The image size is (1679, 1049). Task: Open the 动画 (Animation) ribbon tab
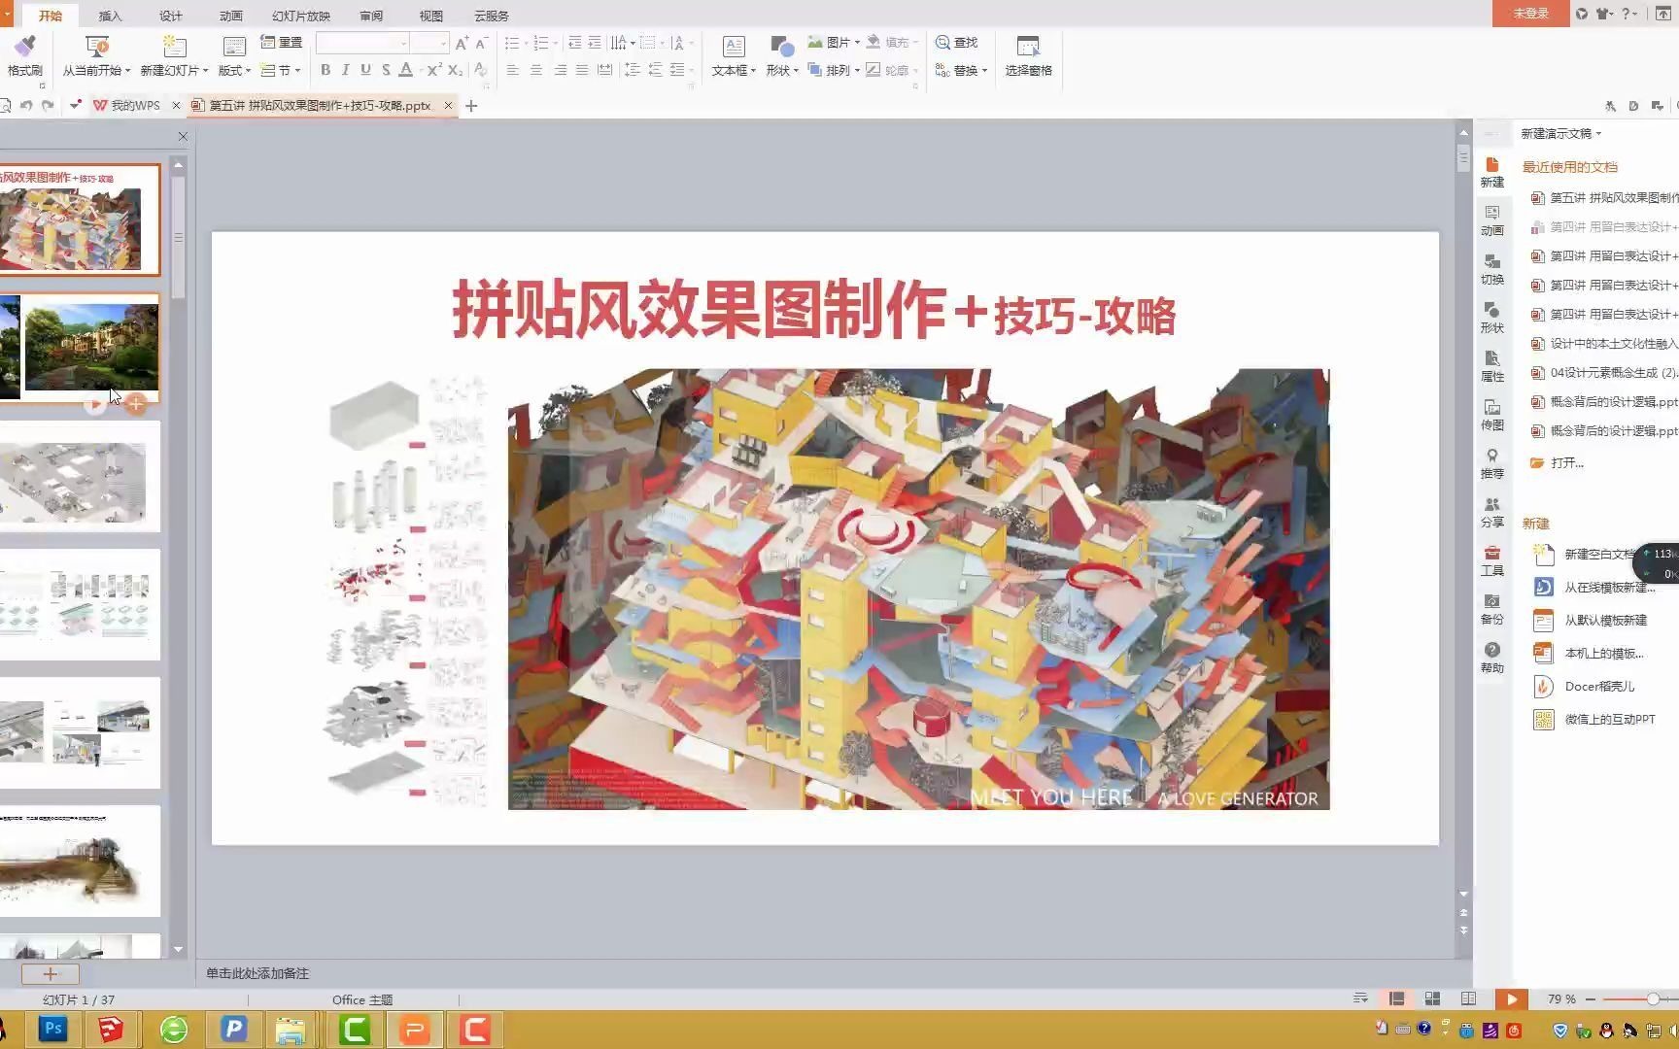(x=231, y=16)
